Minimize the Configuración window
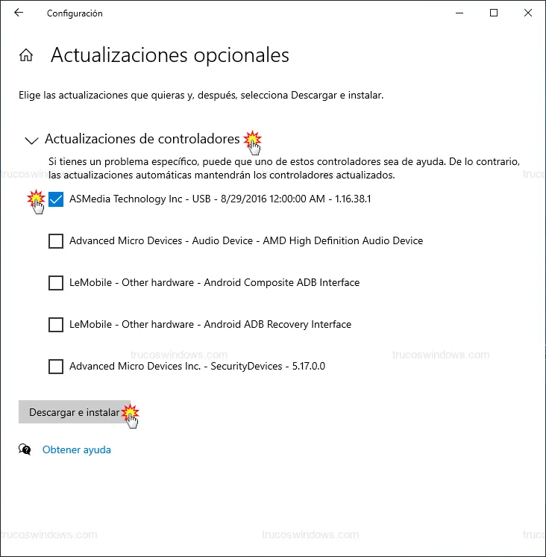 coord(459,13)
